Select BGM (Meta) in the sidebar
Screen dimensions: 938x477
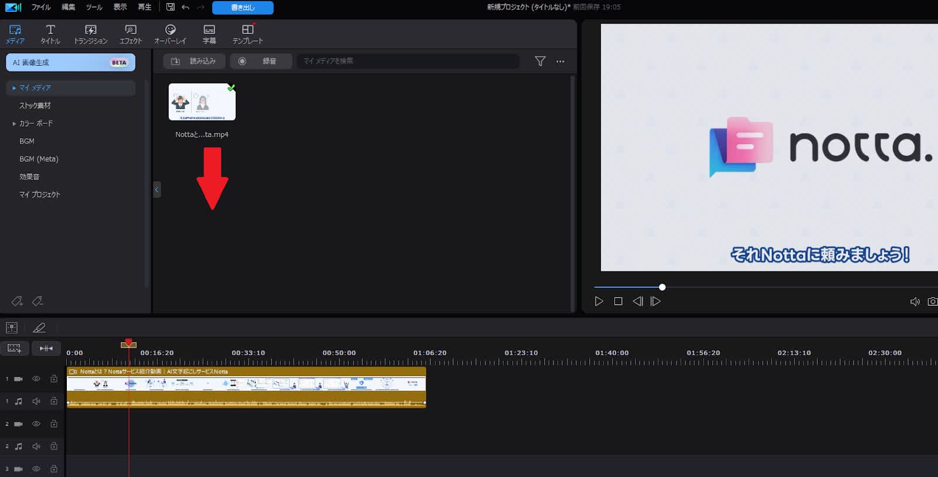39,159
